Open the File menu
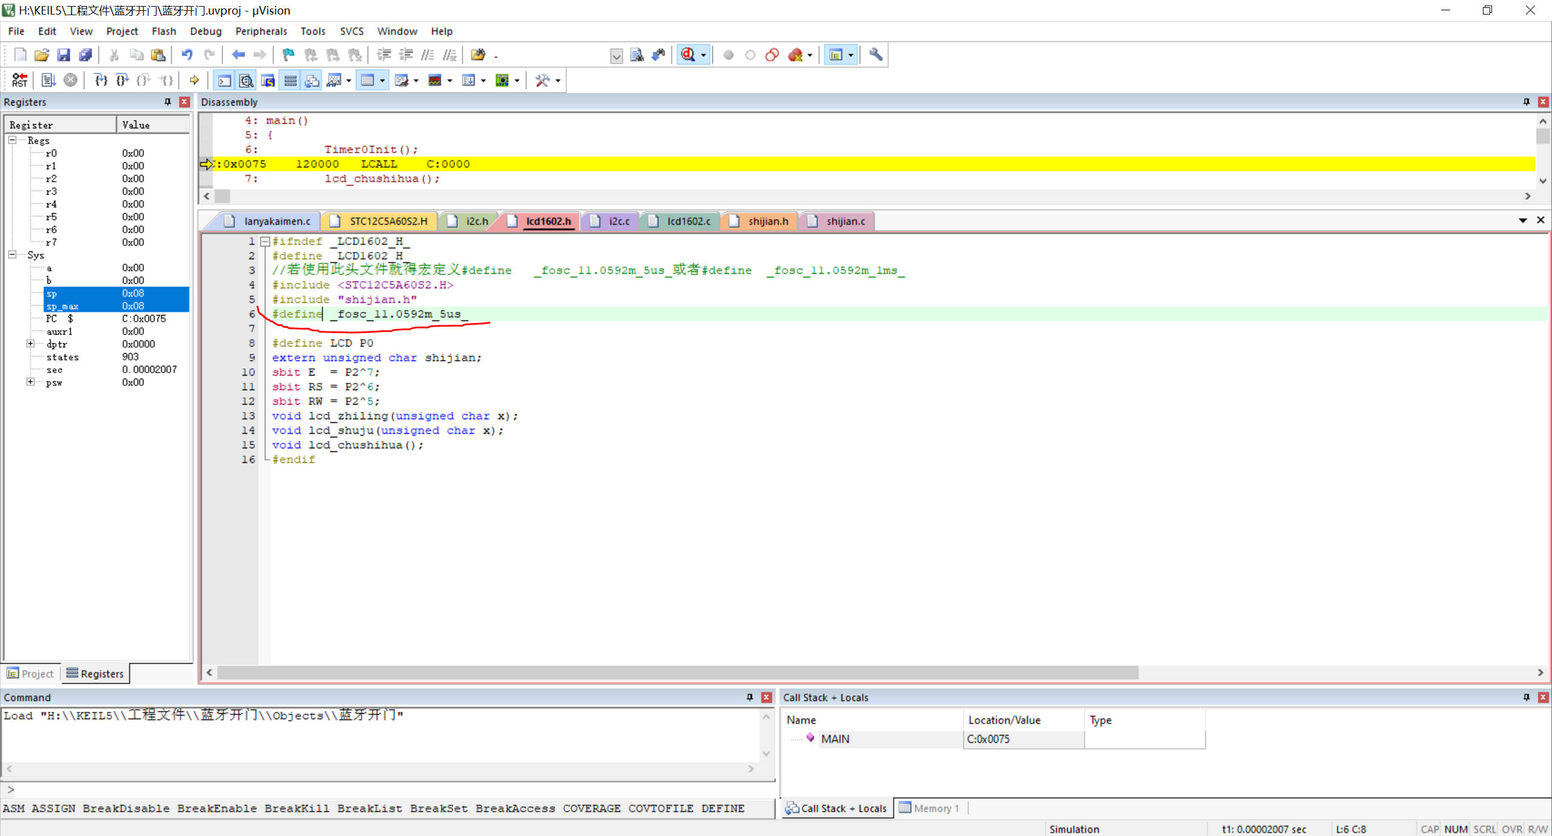This screenshot has width=1552, height=836. 16,31
